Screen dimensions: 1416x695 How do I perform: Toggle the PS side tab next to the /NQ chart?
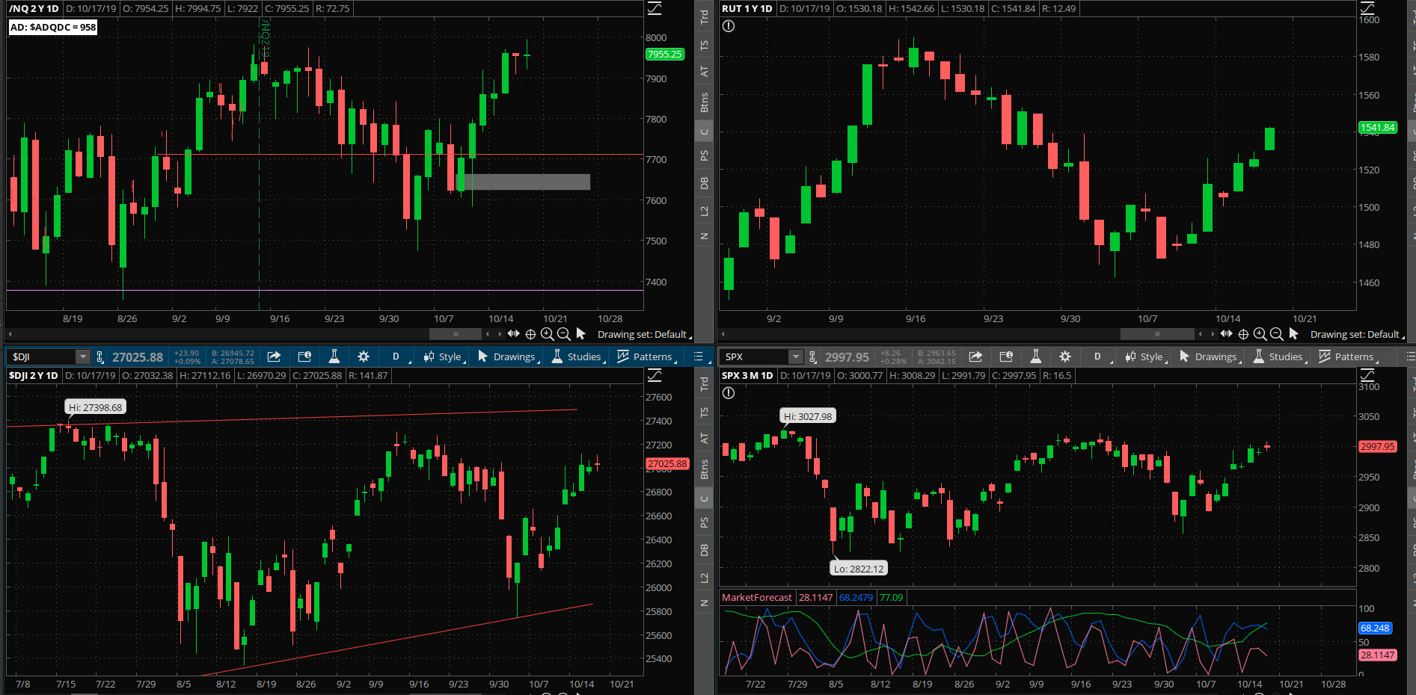[x=704, y=155]
